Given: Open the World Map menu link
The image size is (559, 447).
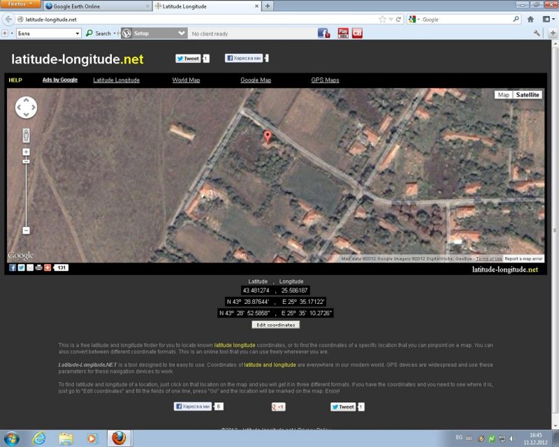Looking at the screenshot, I should coord(186,80).
